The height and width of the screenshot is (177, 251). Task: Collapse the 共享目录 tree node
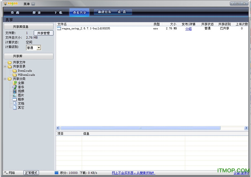[x=5, y=66]
